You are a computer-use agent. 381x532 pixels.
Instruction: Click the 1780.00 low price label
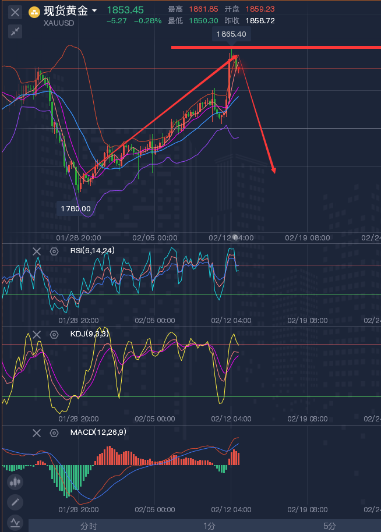pyautogui.click(x=76, y=208)
